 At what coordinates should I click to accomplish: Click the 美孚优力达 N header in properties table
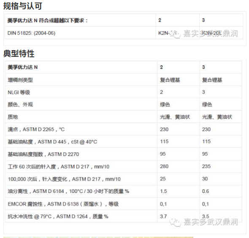tap(22, 67)
